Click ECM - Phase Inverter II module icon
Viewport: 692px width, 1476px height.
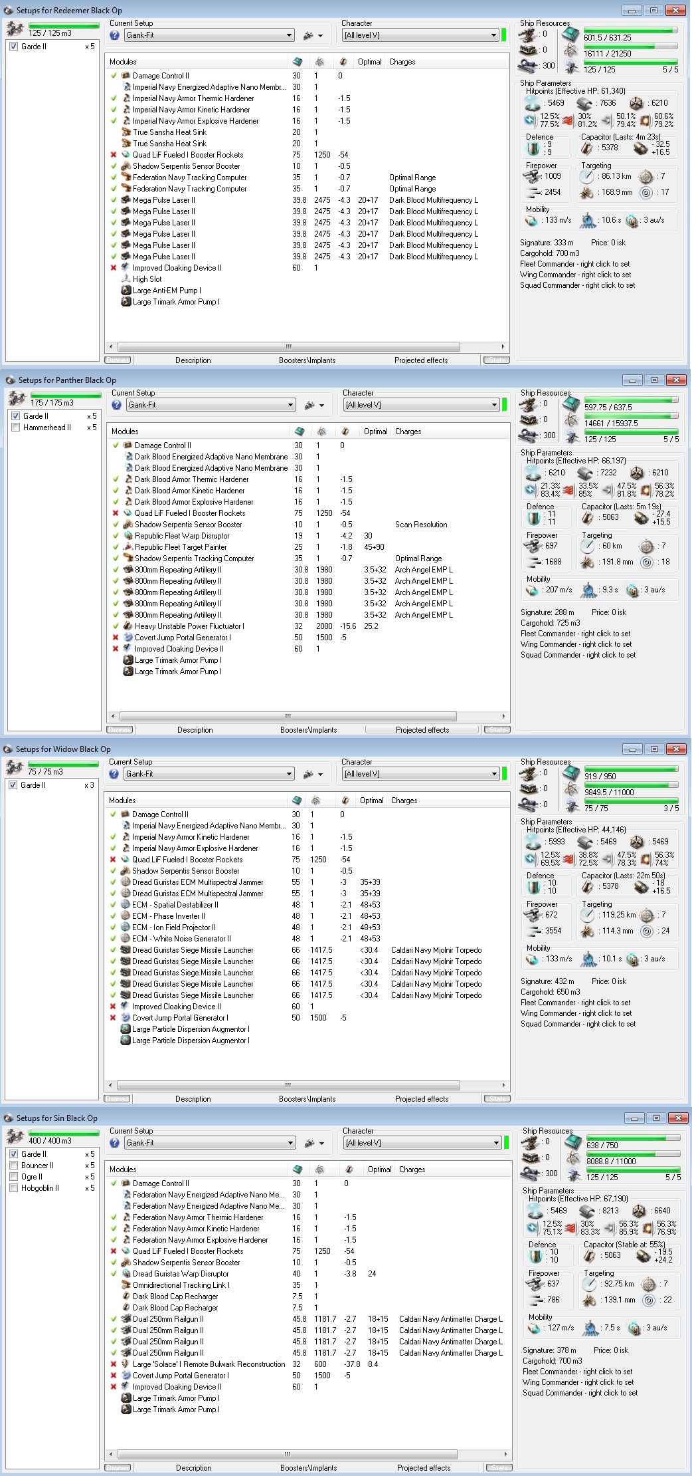(126, 916)
